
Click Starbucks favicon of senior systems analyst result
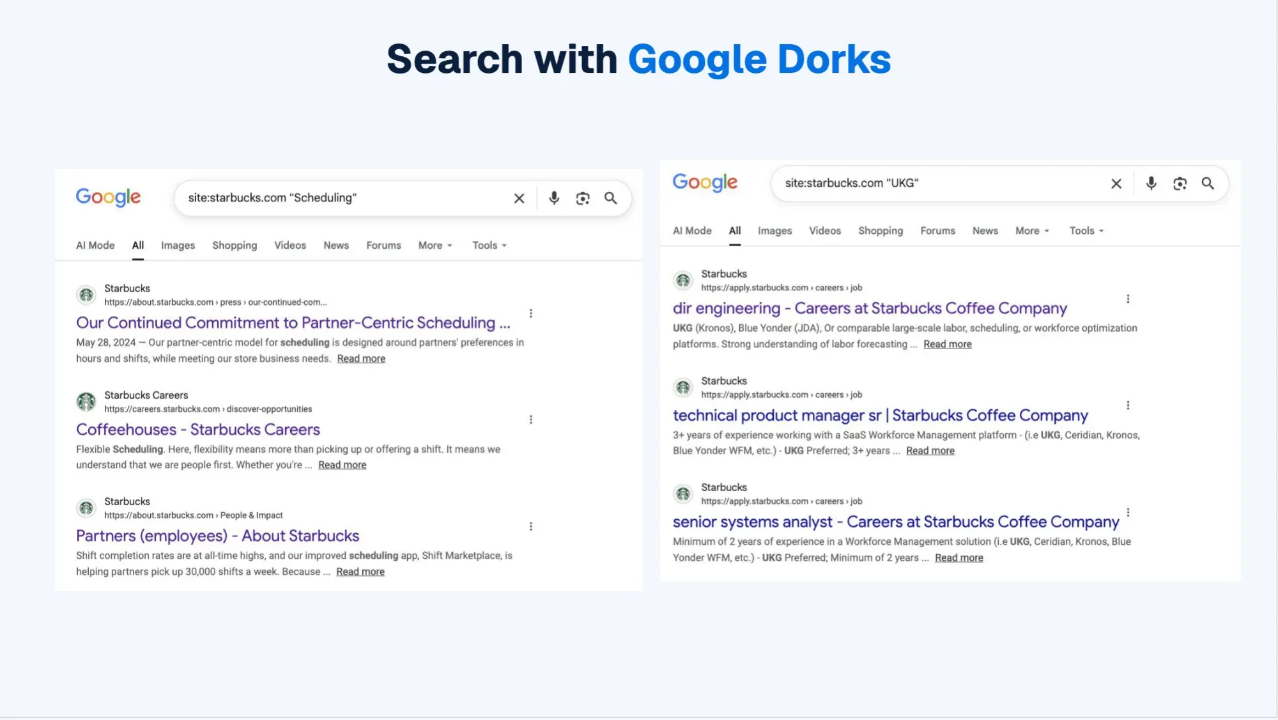683,494
